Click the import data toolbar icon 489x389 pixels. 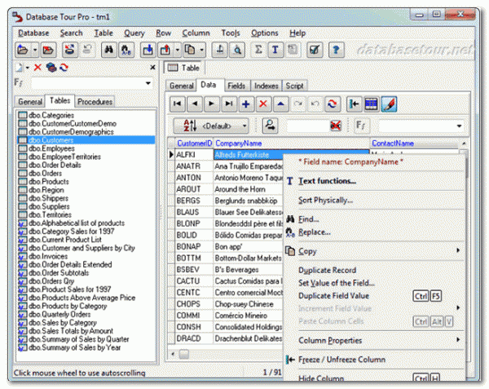(148, 50)
